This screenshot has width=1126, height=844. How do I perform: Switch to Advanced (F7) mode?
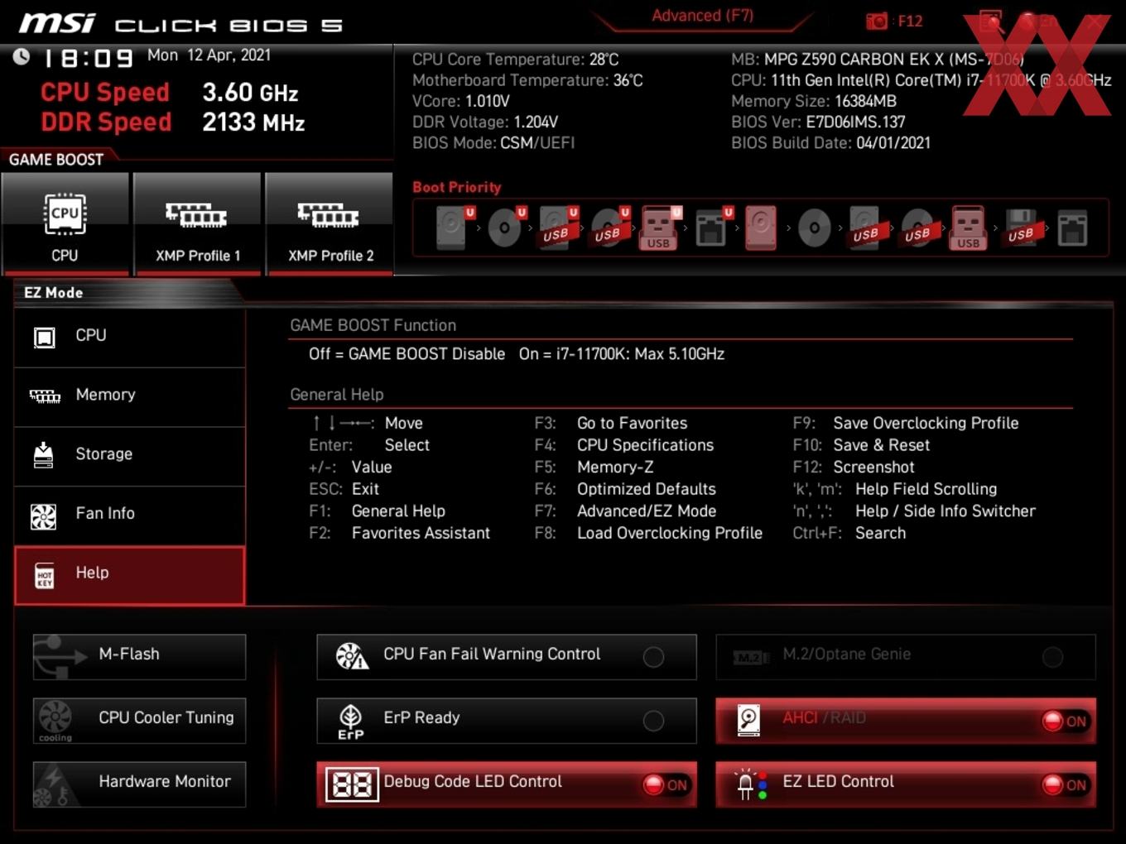(x=702, y=16)
